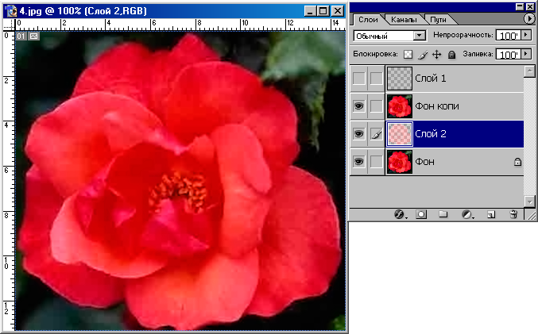The height and width of the screenshot is (334, 538).
Task: Click the slice type icon on the canvas
Action: tap(33, 36)
